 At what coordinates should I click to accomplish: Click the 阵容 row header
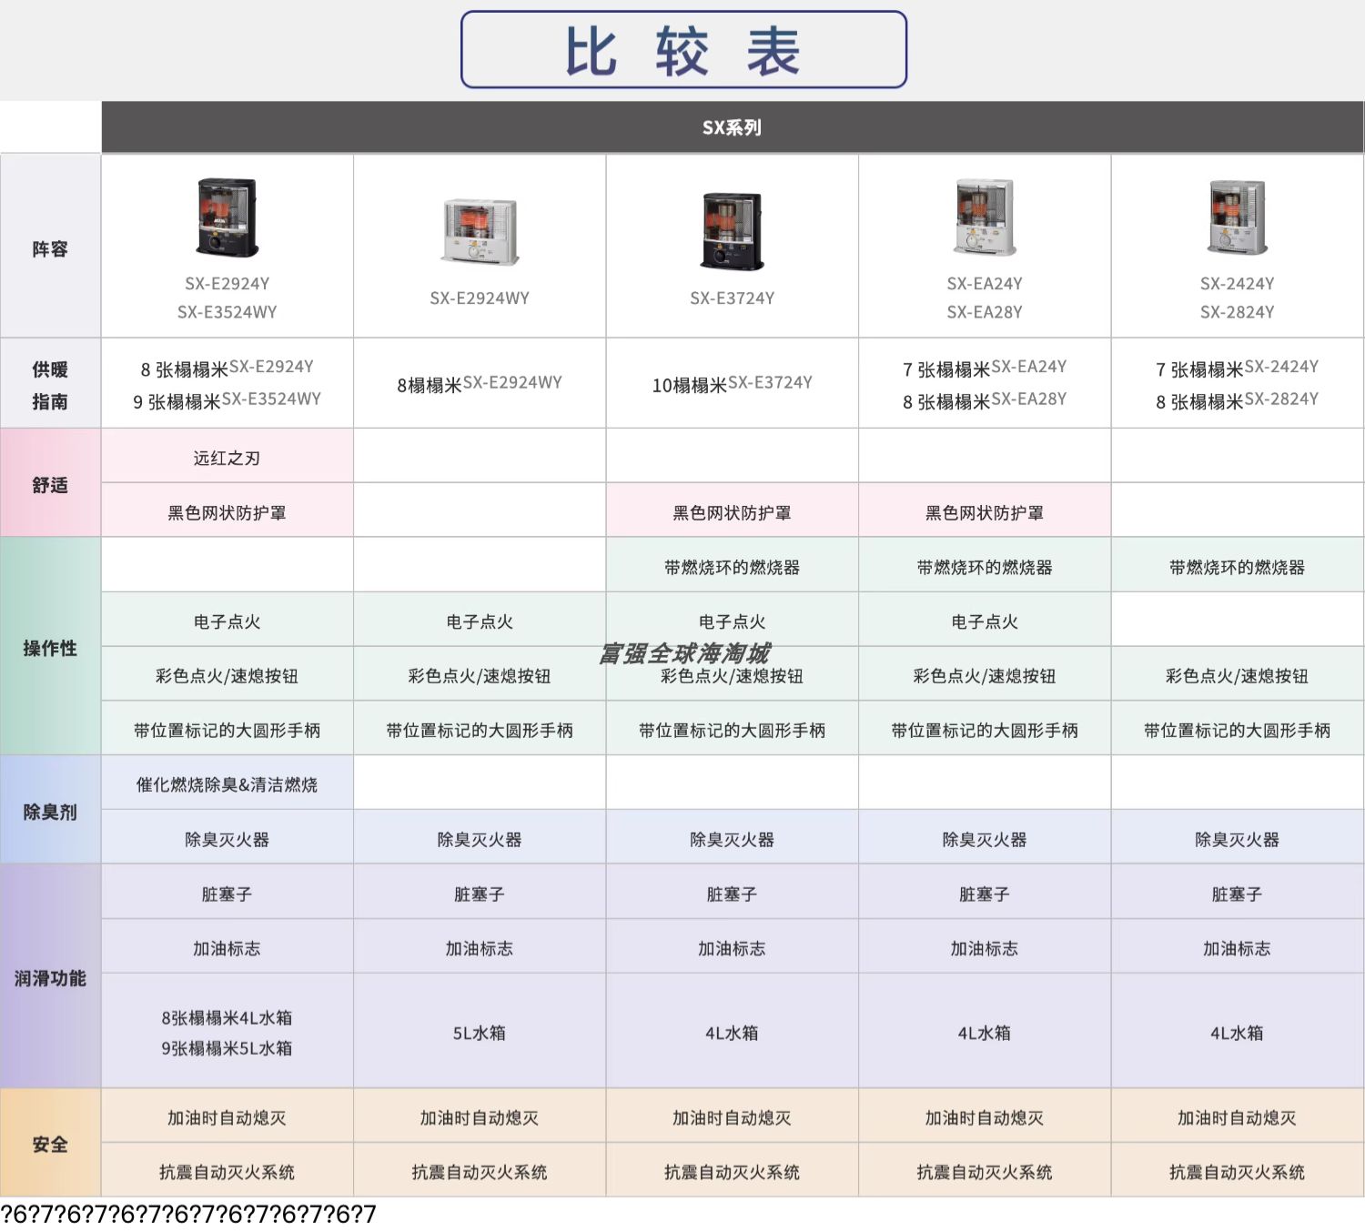pos(50,248)
